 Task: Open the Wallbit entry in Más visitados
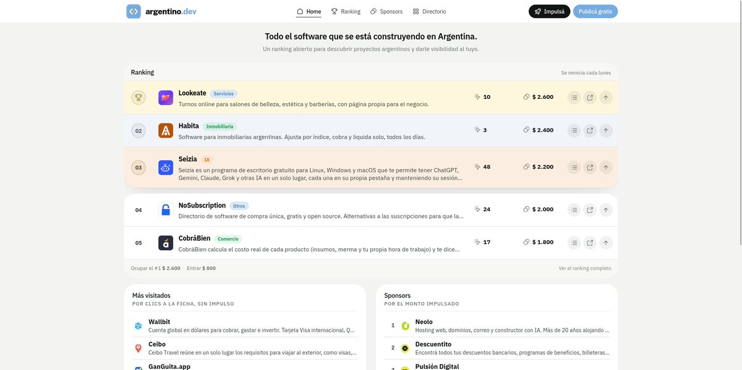pyautogui.click(x=245, y=326)
